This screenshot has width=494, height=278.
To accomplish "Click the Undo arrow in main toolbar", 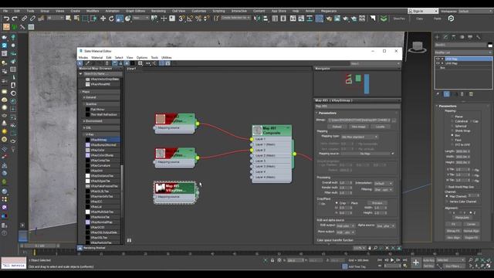I will [6, 19].
